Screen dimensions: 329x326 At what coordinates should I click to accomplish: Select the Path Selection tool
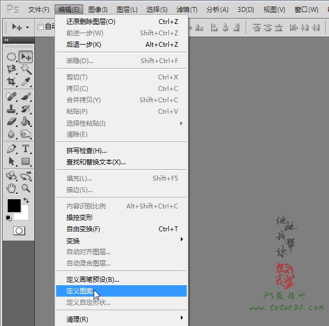[11, 161]
